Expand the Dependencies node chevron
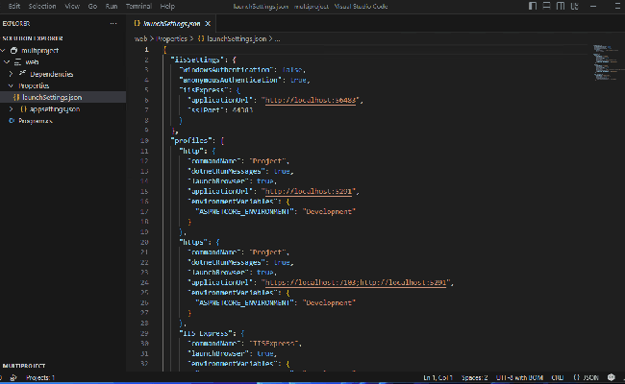Viewport: 625px width, 384px height. pyautogui.click(x=11, y=74)
